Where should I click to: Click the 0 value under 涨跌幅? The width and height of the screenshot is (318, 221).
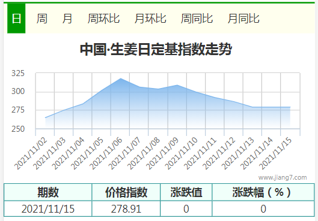click(x=263, y=209)
